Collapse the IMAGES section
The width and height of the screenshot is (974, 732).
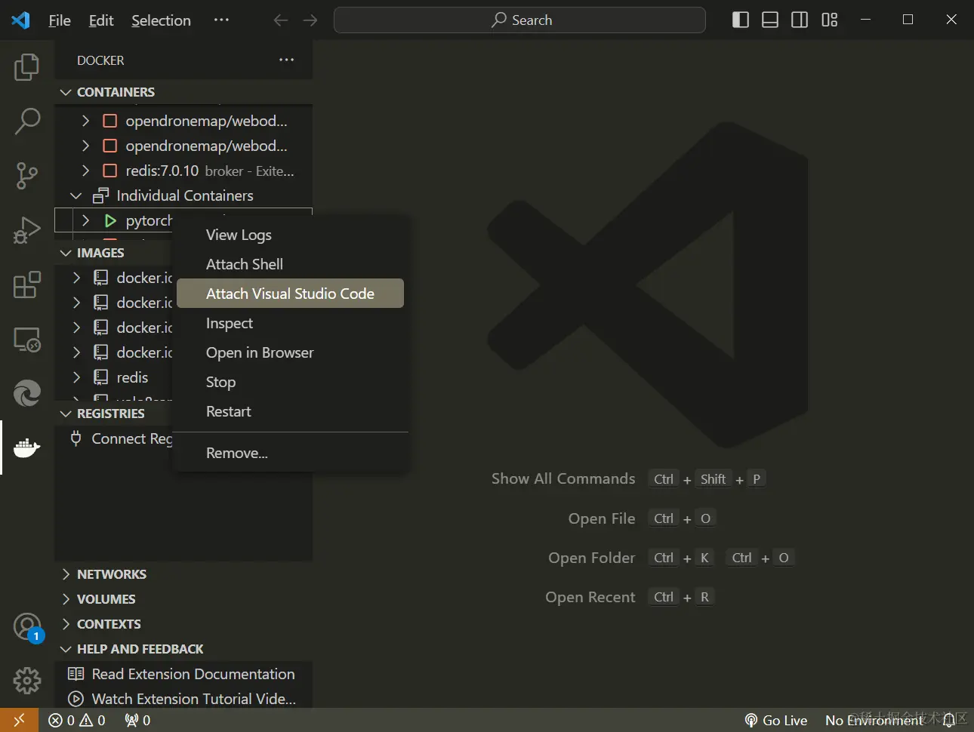pyautogui.click(x=66, y=253)
